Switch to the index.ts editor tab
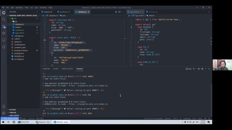Image resolution: width=232 pixels, height=130 pixels. 47,12
